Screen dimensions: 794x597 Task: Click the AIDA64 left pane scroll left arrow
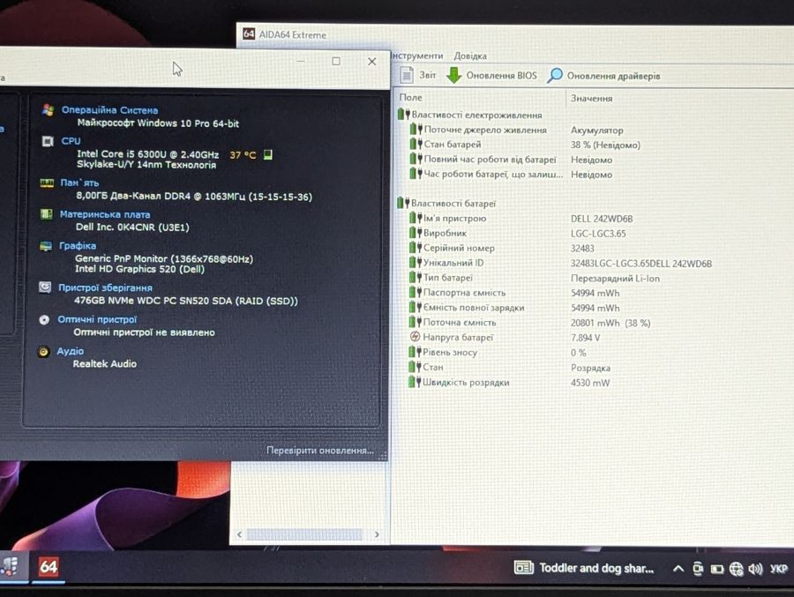pyautogui.click(x=239, y=534)
